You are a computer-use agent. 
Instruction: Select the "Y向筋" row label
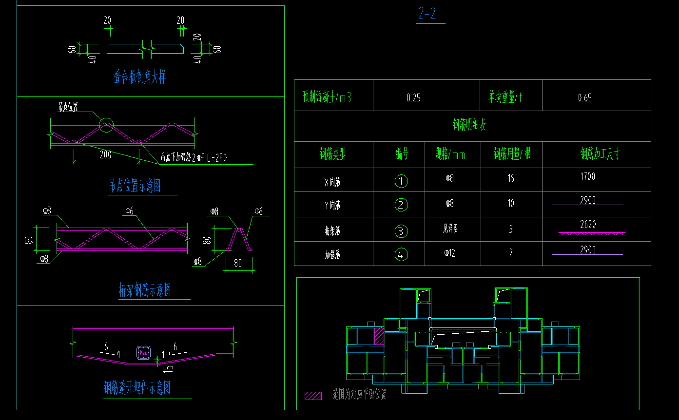pyautogui.click(x=332, y=206)
